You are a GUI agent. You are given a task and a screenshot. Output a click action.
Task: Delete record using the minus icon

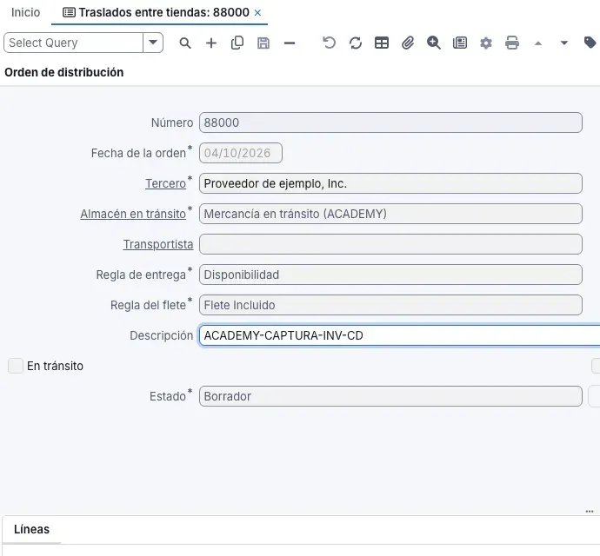point(290,43)
